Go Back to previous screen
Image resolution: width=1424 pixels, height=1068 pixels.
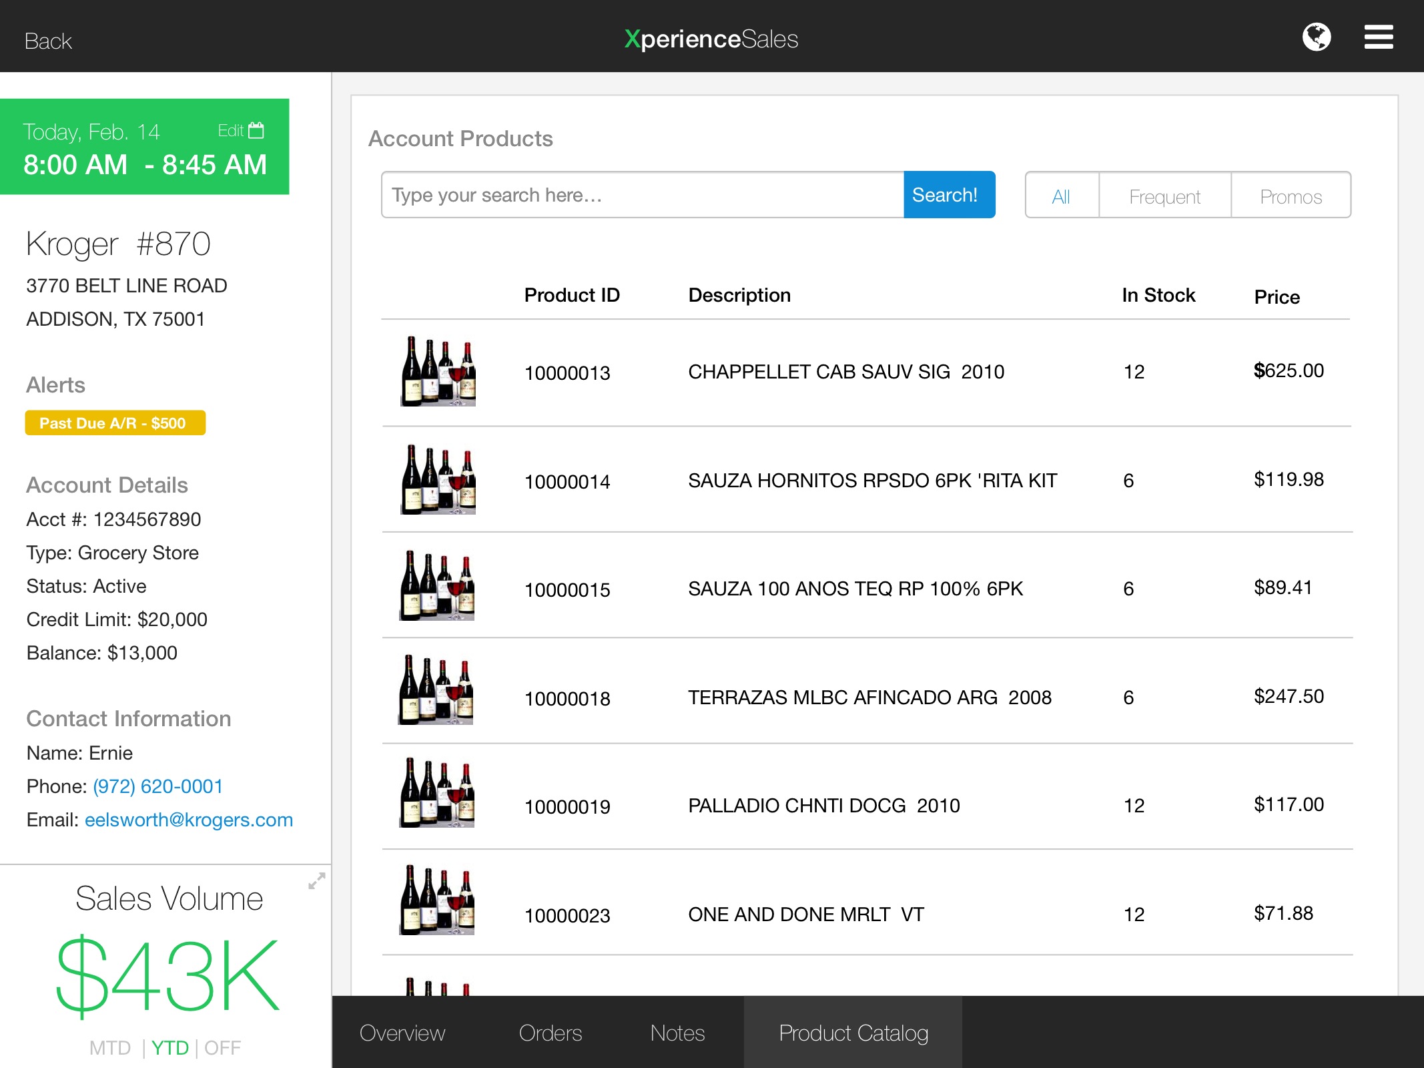coord(48,41)
